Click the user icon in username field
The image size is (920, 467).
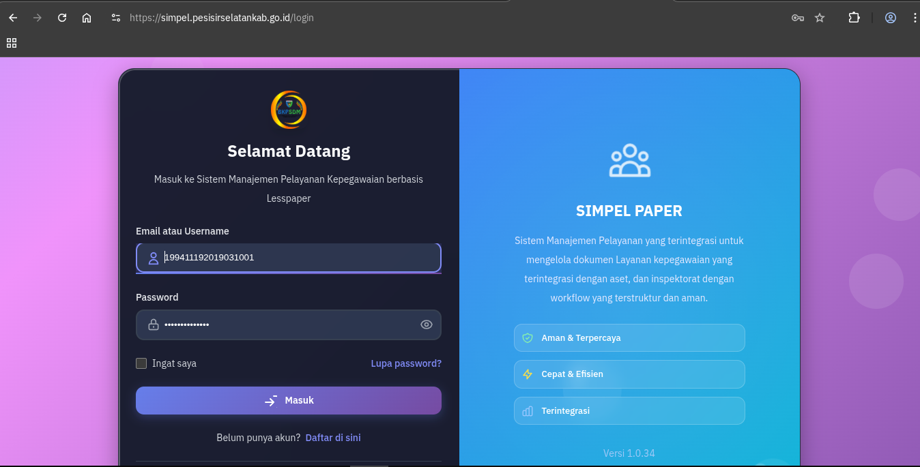154,258
